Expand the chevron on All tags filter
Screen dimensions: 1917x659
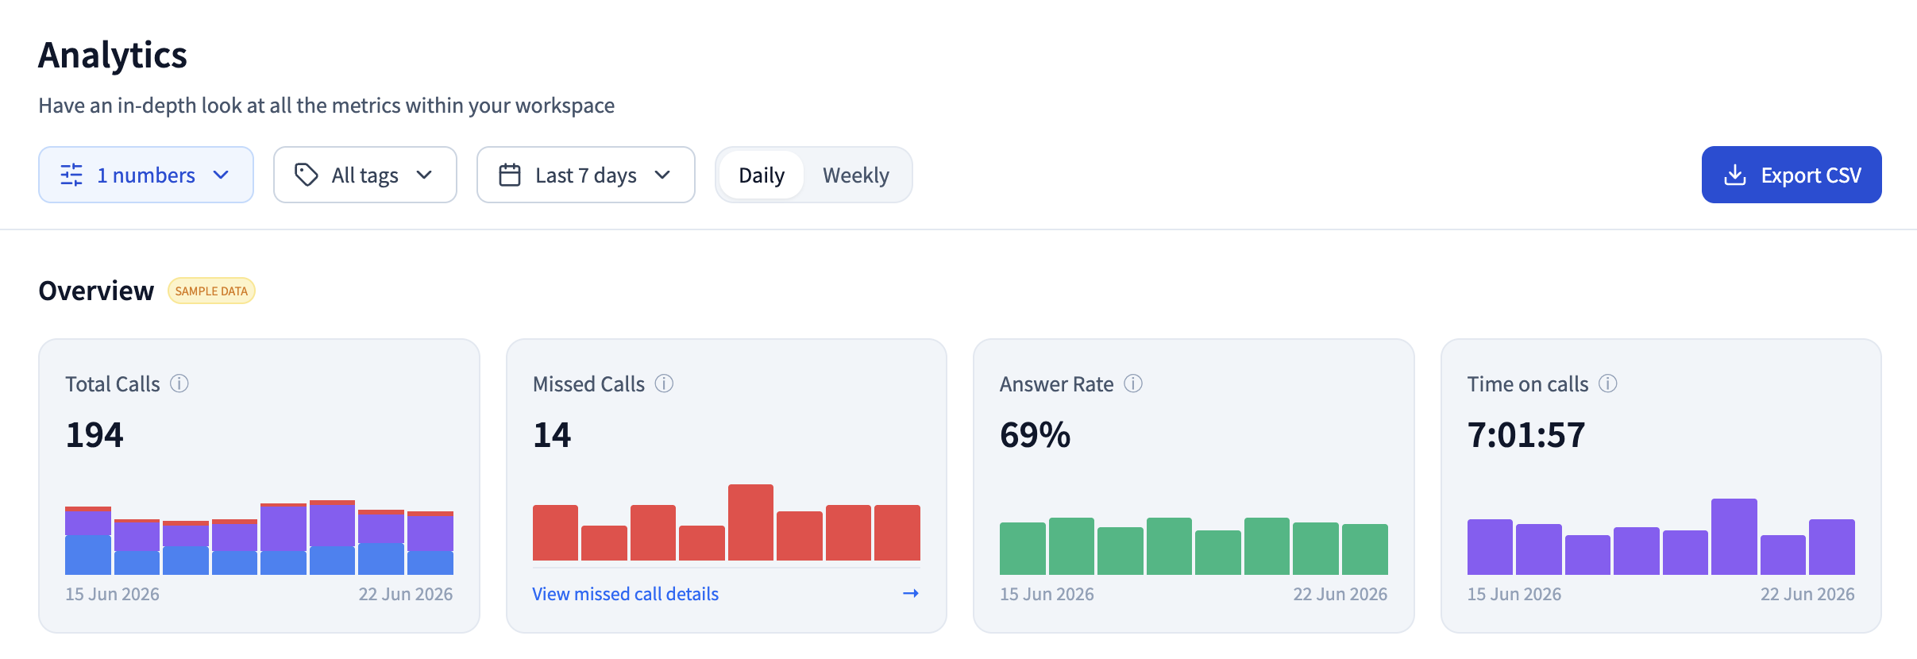tap(425, 175)
